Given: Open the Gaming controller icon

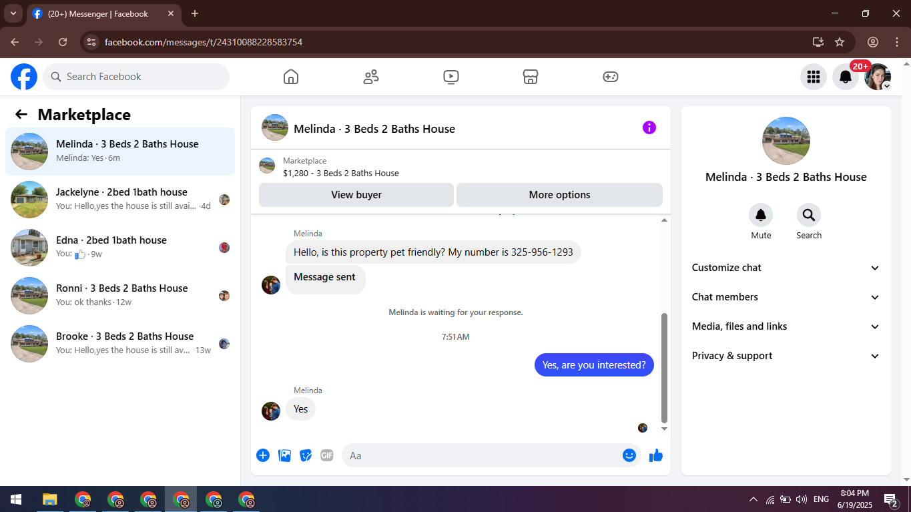Looking at the screenshot, I should tap(611, 77).
